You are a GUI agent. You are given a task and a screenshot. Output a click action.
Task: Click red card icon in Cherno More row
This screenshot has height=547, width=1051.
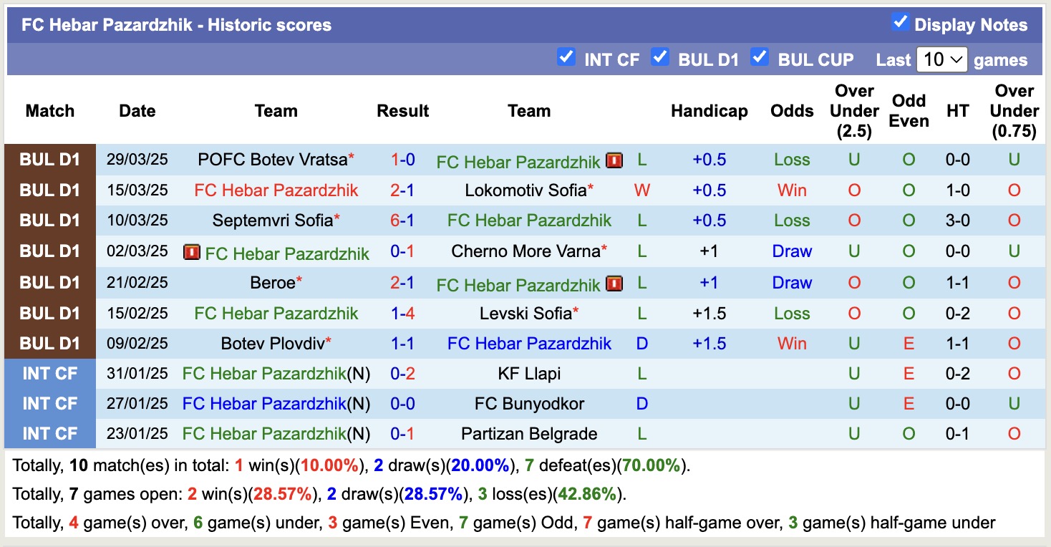pyautogui.click(x=191, y=252)
